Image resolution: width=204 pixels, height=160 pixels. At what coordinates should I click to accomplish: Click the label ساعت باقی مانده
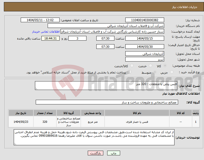pos(29,39)
